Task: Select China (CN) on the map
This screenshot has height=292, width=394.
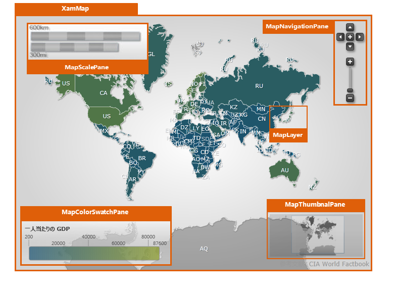Action: (262, 119)
